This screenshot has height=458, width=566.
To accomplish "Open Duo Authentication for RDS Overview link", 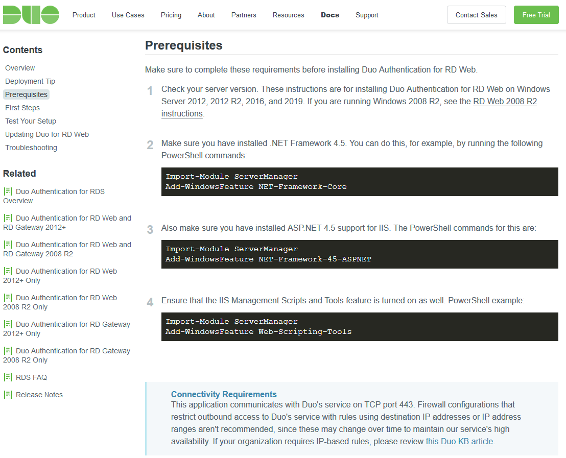I will coord(54,196).
